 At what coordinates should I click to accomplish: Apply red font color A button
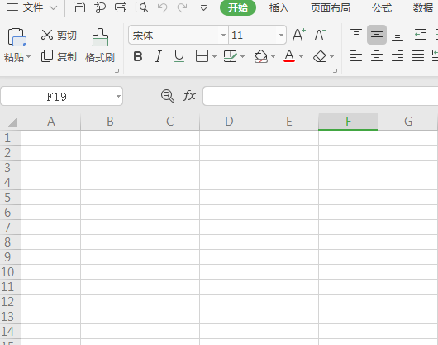click(x=289, y=57)
